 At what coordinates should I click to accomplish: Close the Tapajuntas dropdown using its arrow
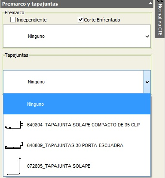(147, 82)
